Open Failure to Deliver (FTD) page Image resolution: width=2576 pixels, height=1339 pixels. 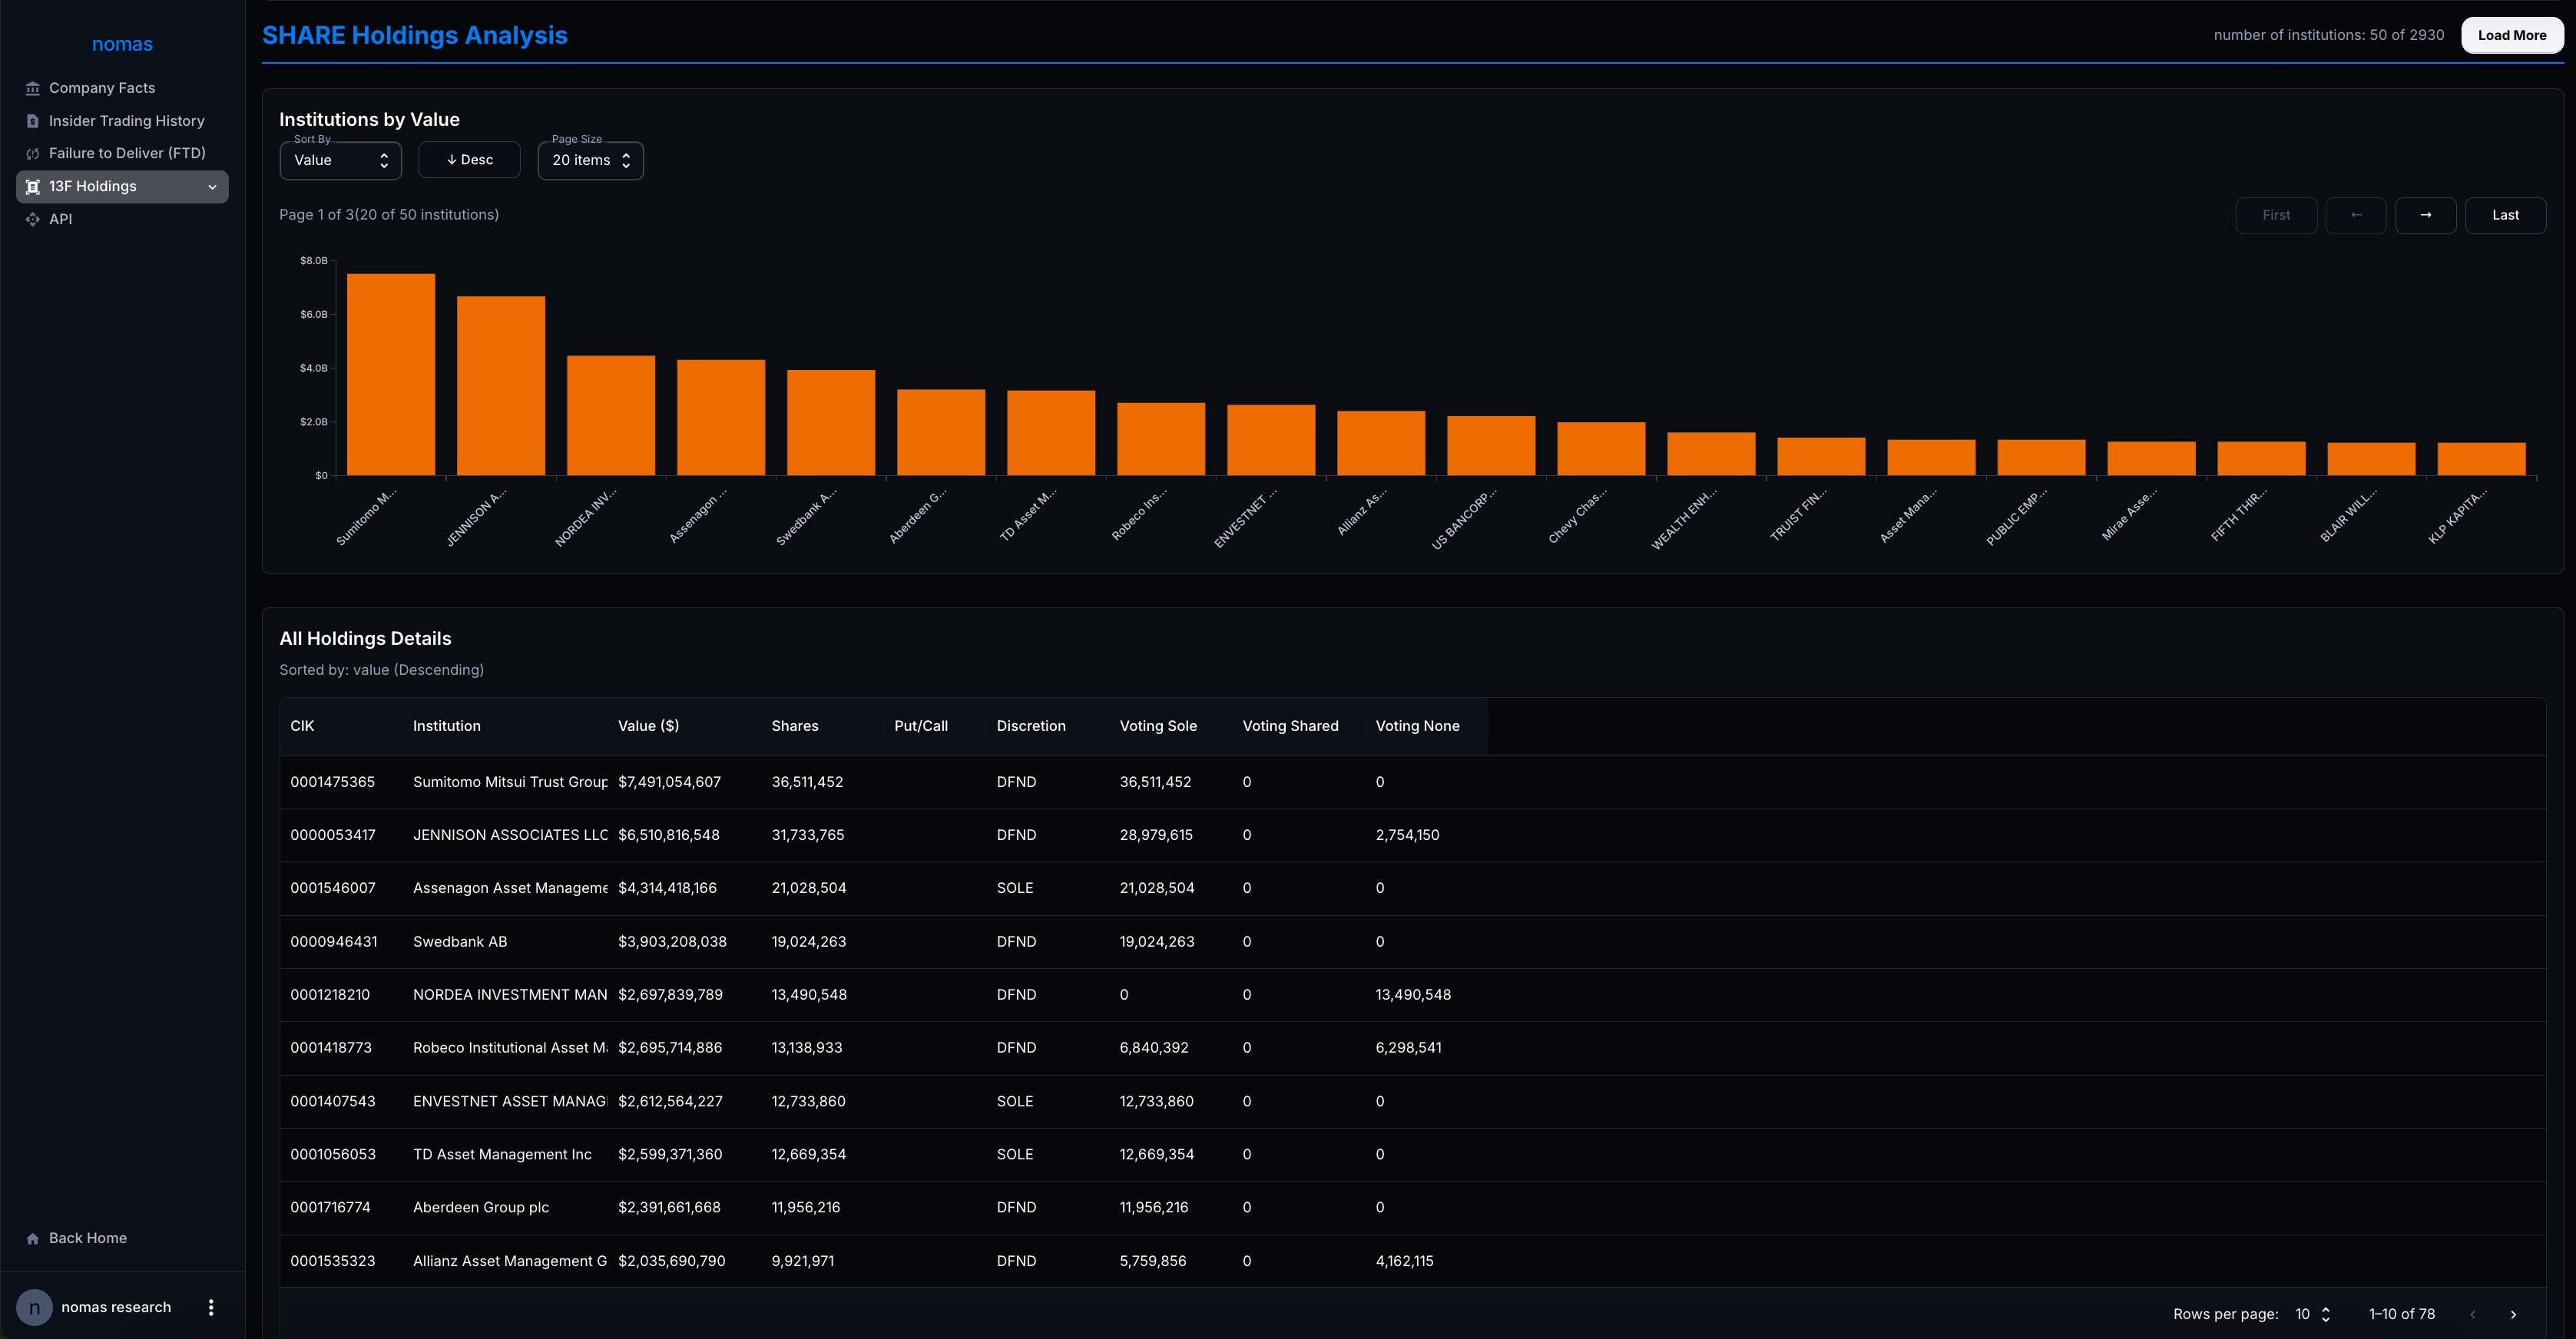pyautogui.click(x=127, y=153)
